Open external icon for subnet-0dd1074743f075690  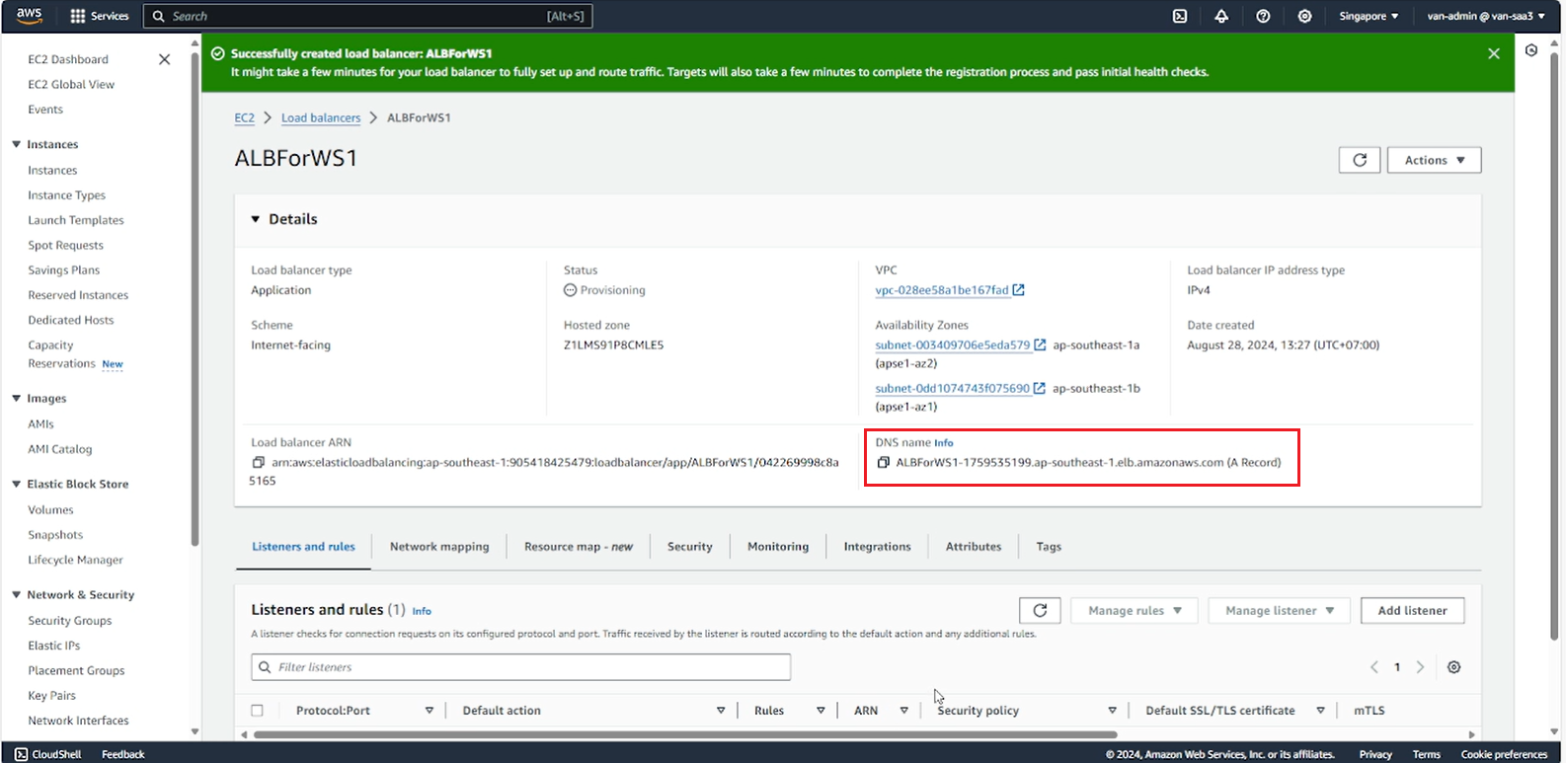[1040, 388]
